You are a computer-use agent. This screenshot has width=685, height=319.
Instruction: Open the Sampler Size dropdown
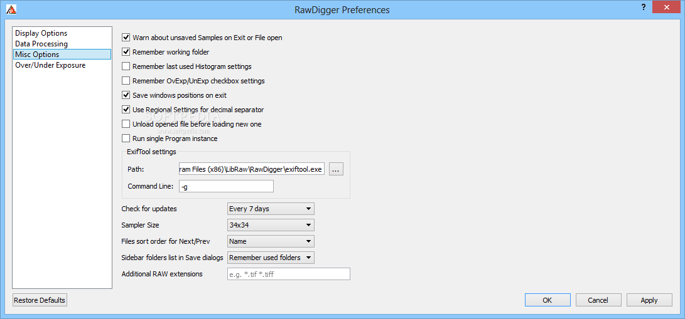tap(271, 225)
